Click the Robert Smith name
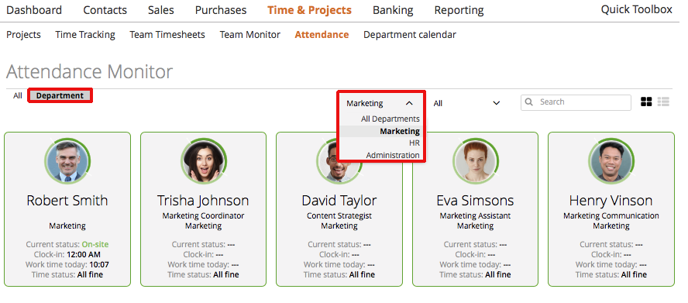Viewport: 688px width, 303px height. pos(67,200)
